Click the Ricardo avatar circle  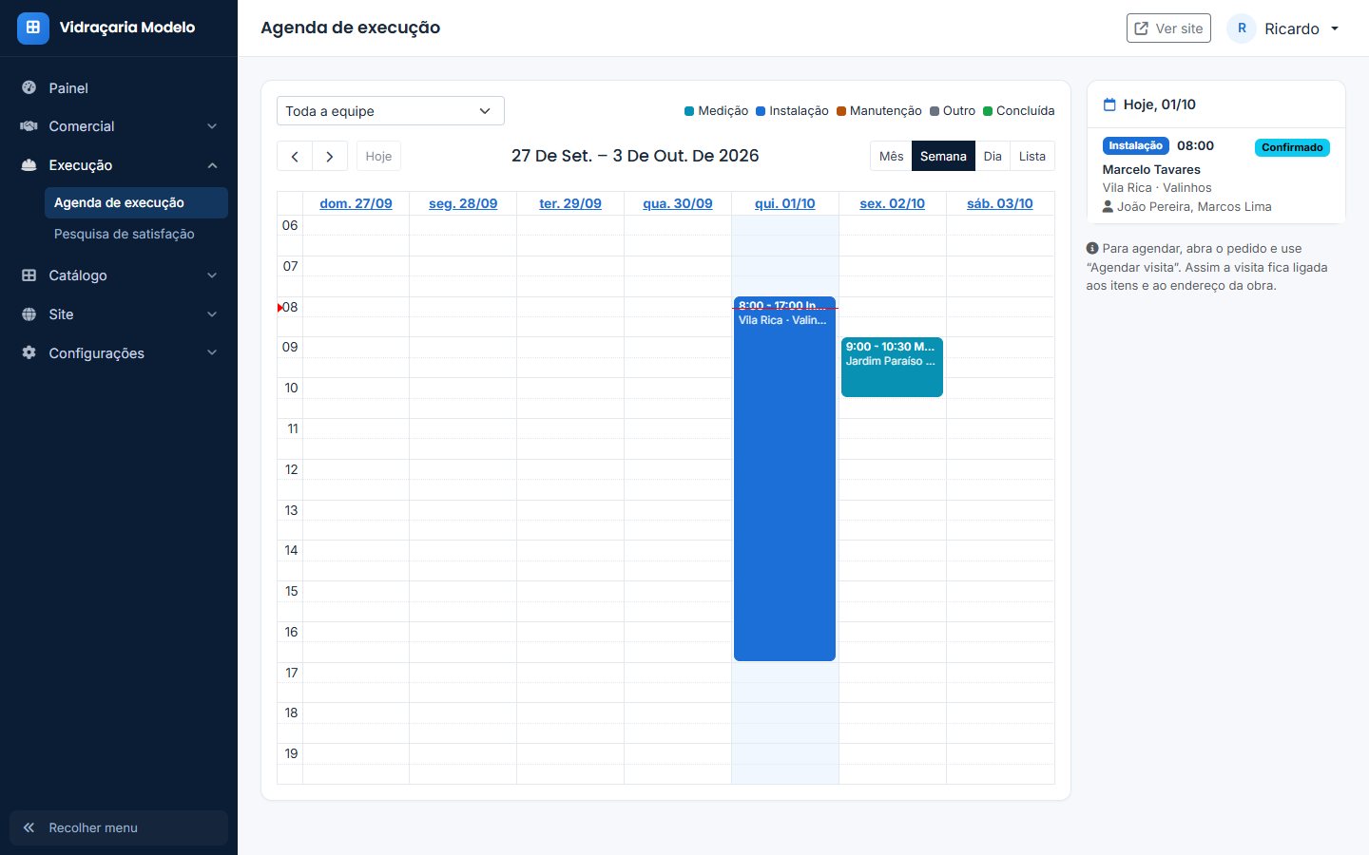point(1242,28)
